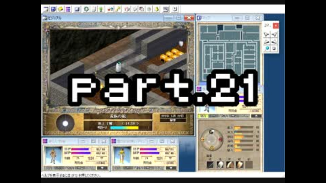Click the lower-right arrow in the command palette
The width and height of the screenshot is (326, 183).
click(274, 42)
